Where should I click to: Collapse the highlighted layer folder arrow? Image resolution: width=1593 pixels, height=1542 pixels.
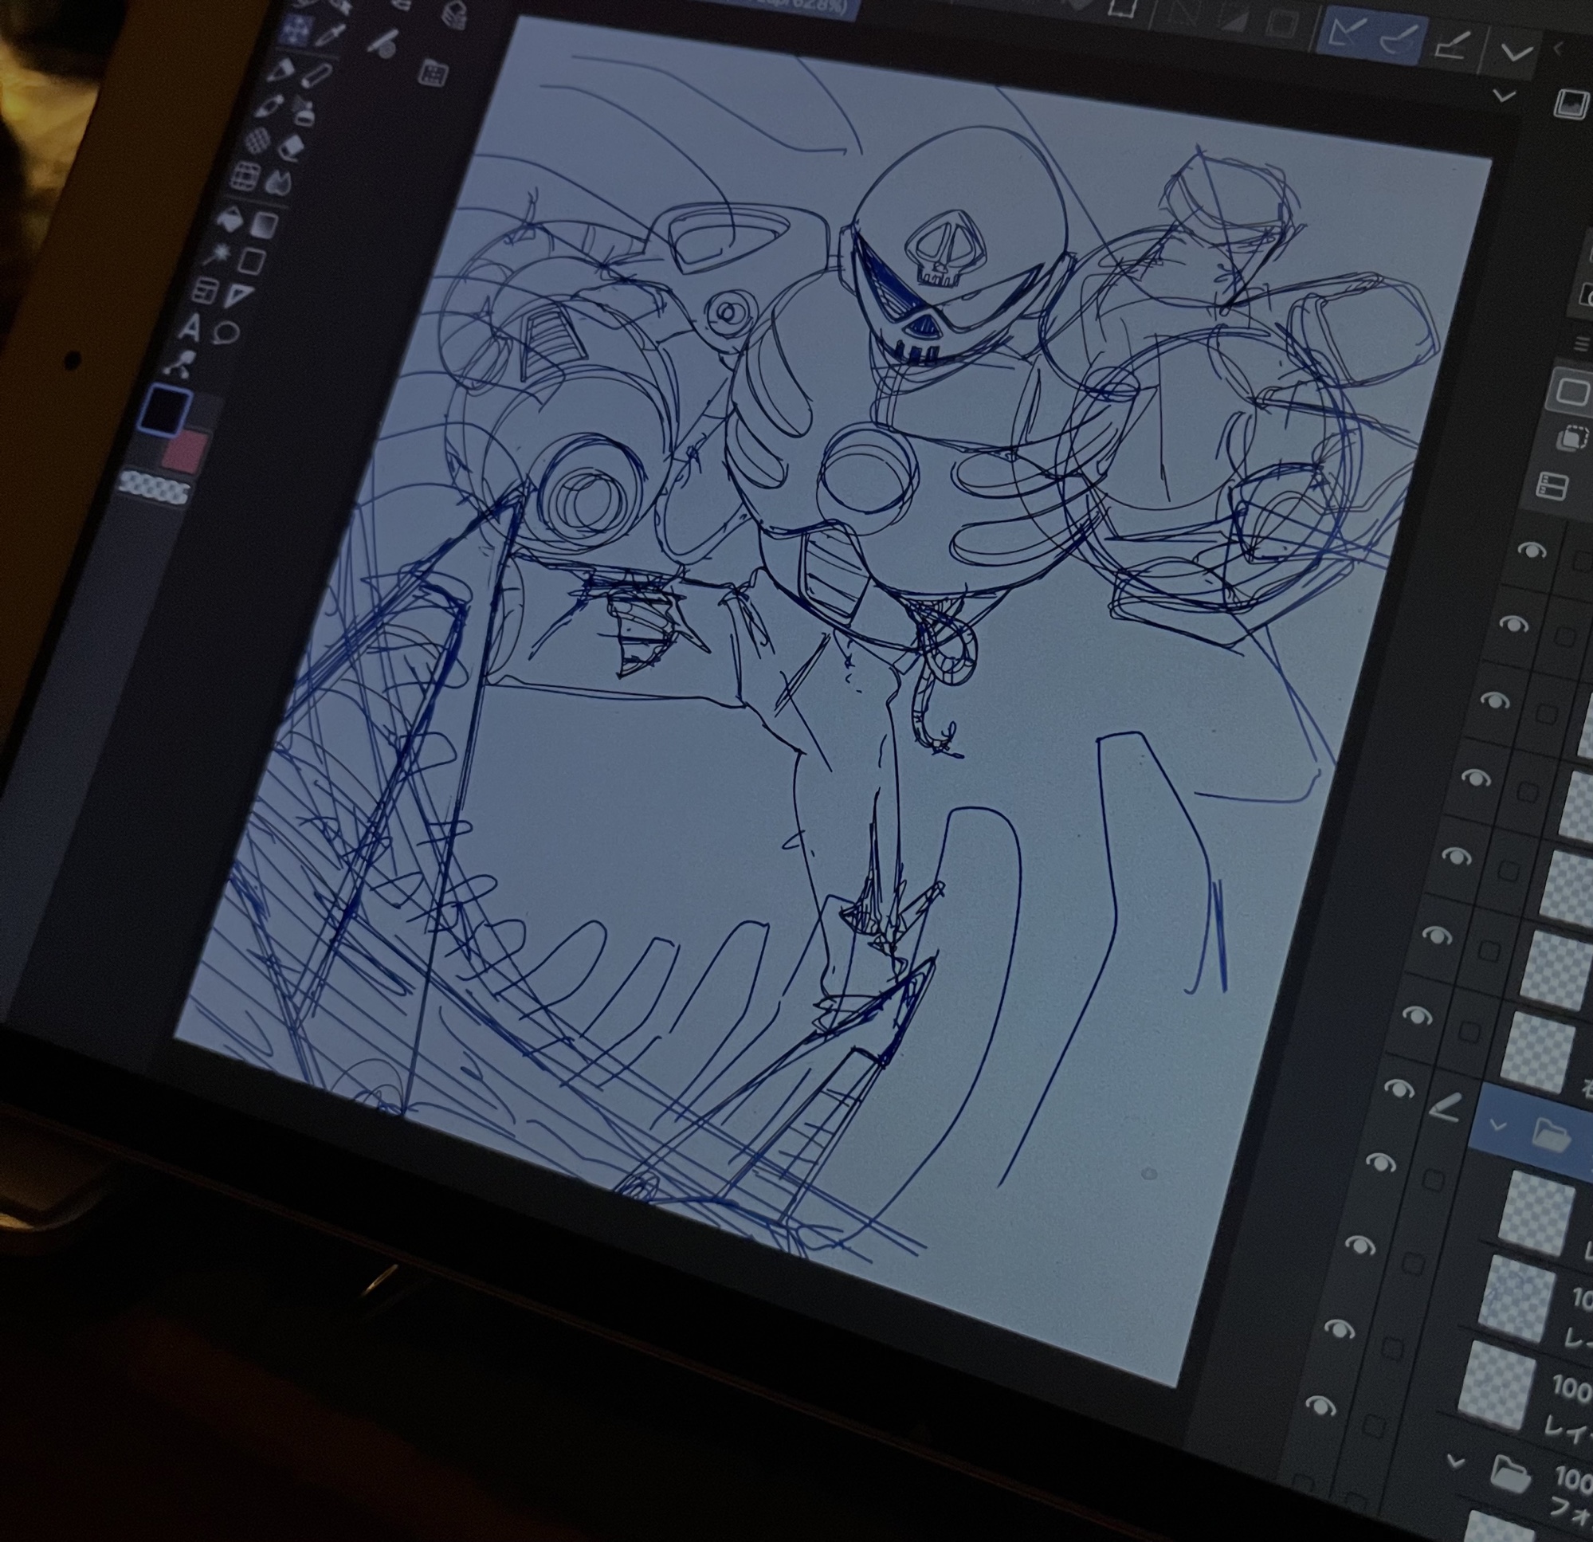tap(1498, 1126)
